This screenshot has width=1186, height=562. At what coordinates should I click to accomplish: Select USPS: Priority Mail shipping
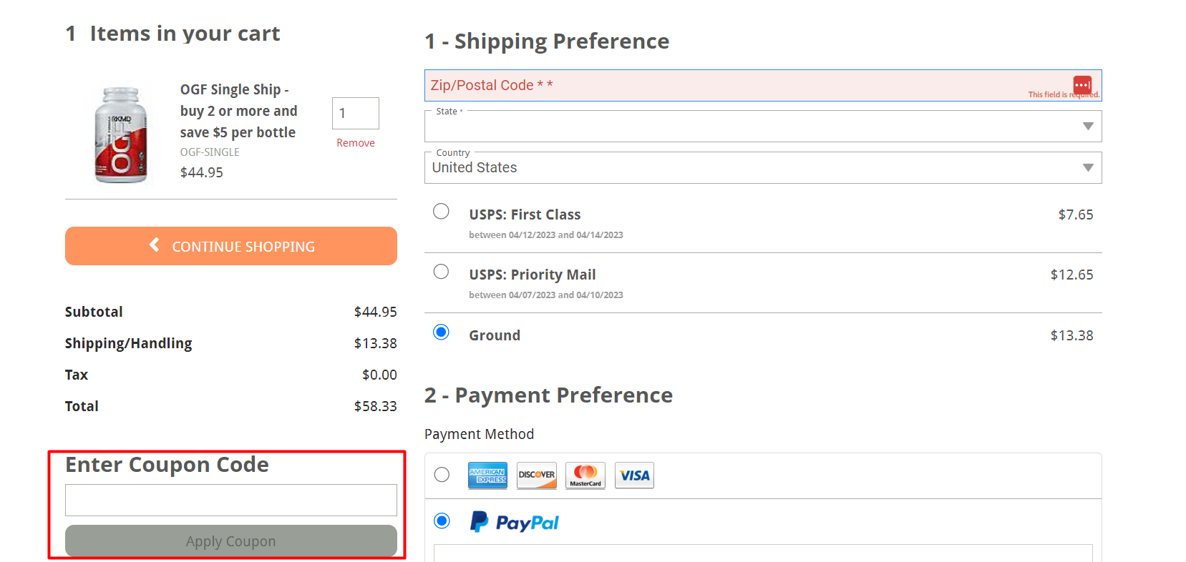tap(441, 272)
